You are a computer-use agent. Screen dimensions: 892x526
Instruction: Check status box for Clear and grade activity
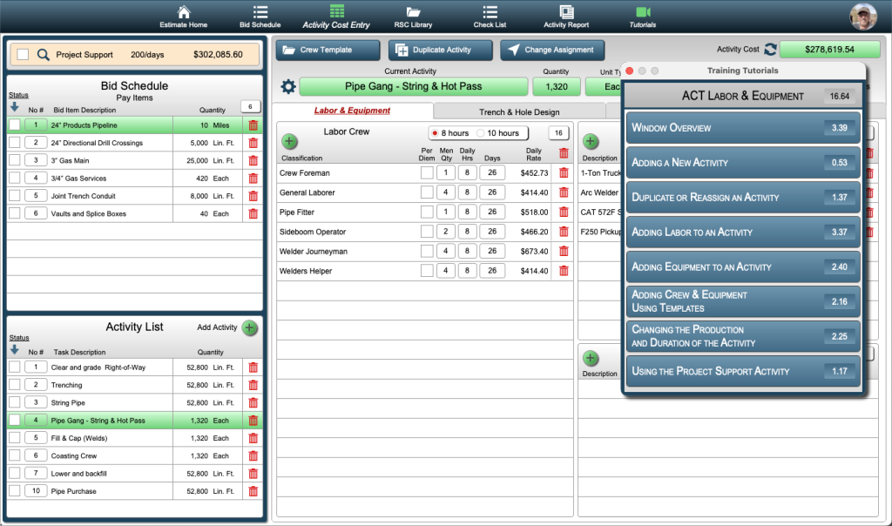[15, 368]
